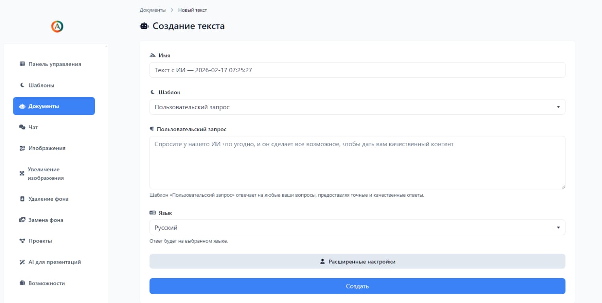
Task: Click the Изображения icon in sidebar
Action: click(x=22, y=148)
